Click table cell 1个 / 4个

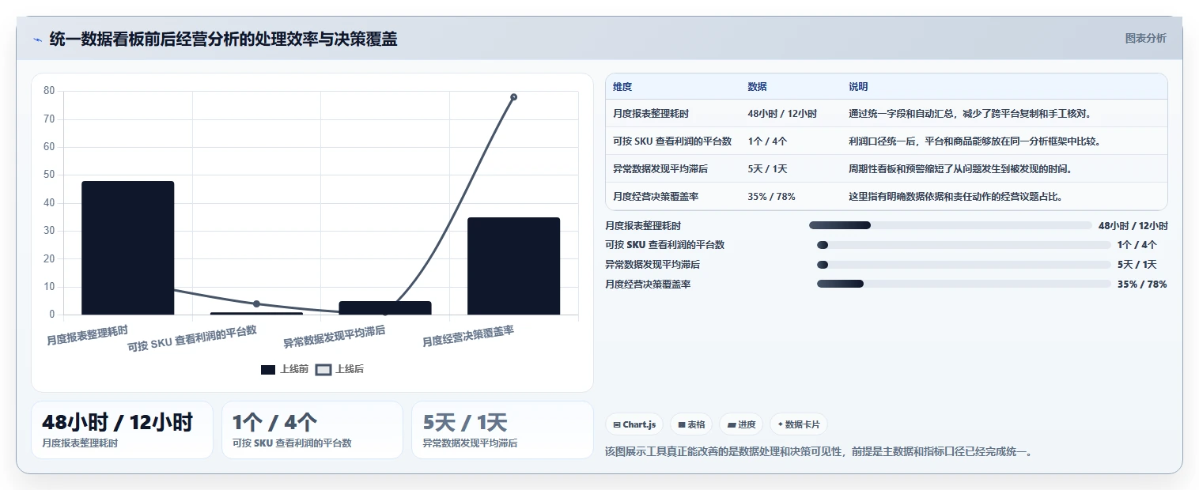[x=767, y=141]
